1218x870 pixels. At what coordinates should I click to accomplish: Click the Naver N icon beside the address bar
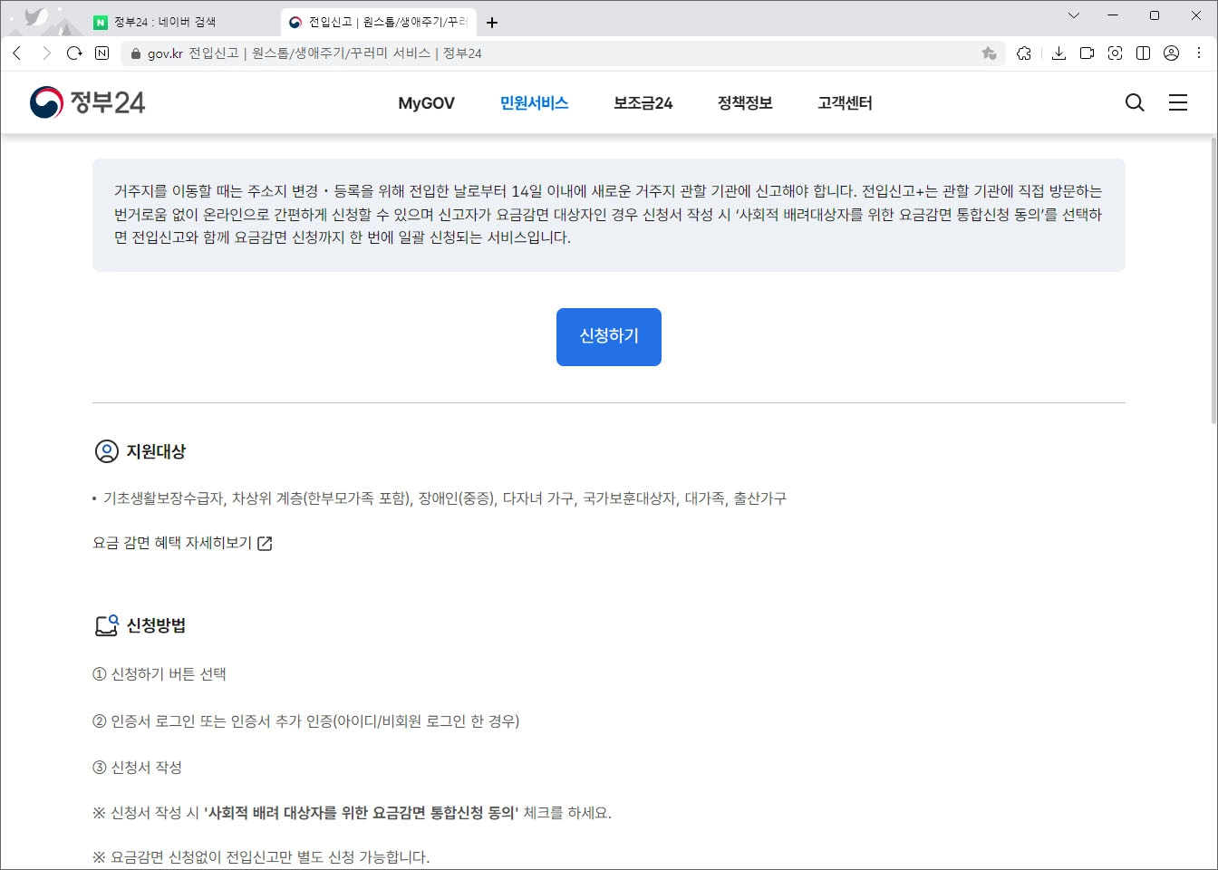click(101, 53)
